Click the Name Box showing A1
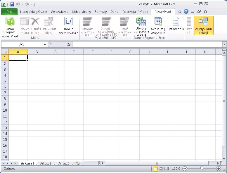 click(x=22, y=45)
